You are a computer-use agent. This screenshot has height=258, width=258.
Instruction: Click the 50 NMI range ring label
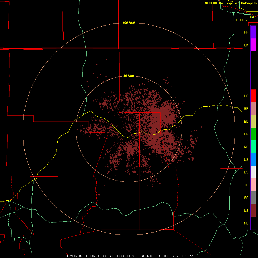[129, 76]
